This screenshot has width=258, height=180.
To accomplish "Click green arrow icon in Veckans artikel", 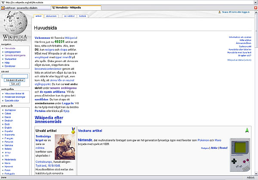I will coord(247,130).
